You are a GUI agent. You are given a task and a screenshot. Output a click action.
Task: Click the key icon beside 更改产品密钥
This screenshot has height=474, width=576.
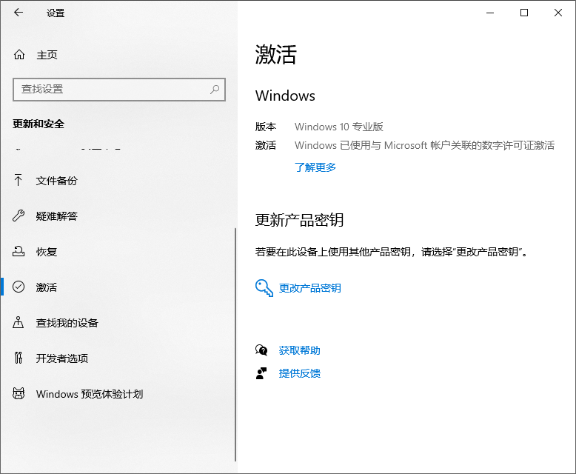[x=264, y=287]
